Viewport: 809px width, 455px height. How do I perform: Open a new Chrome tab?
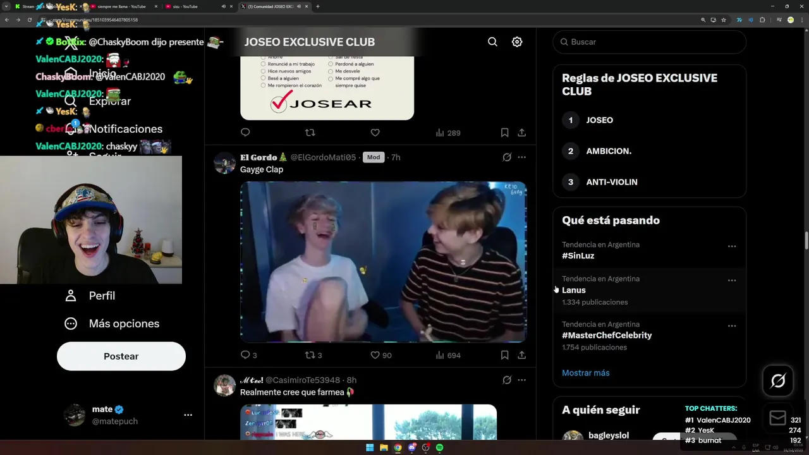(317, 6)
